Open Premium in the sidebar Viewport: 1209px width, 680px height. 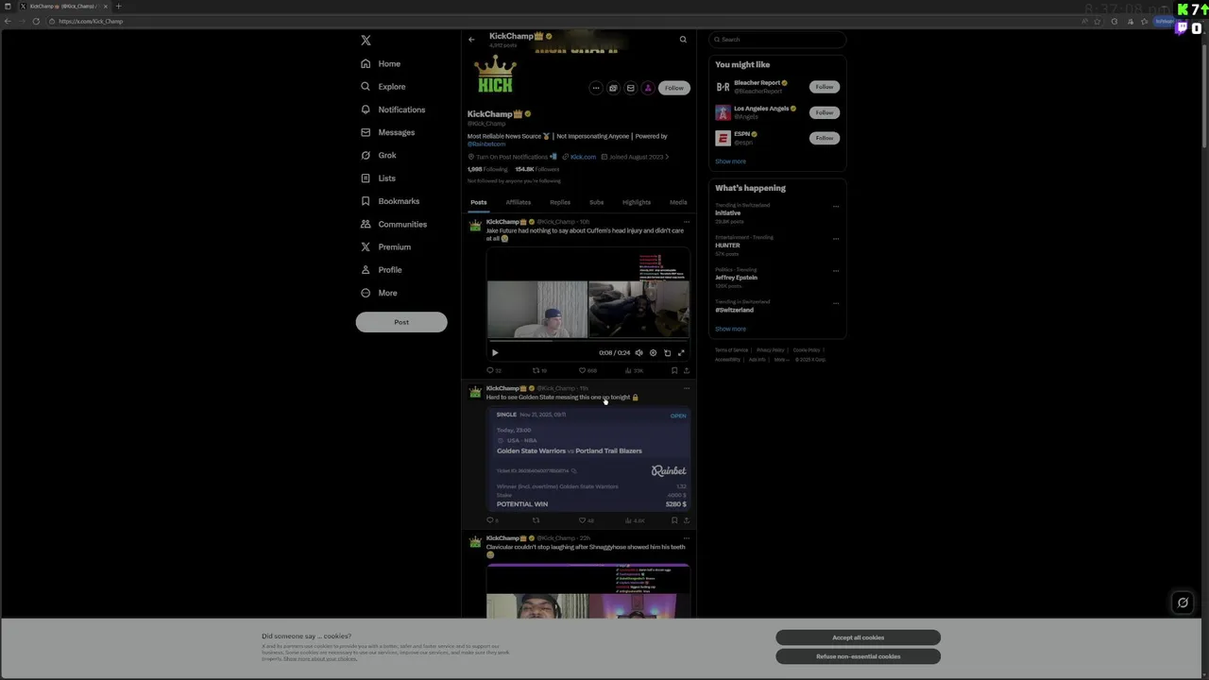click(x=385, y=246)
